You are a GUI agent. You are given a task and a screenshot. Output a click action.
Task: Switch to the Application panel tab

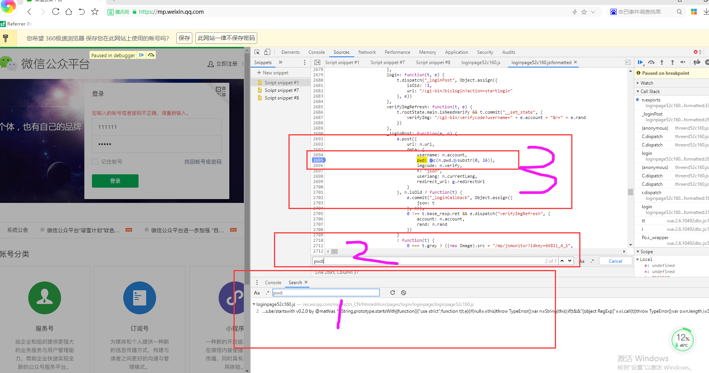456,52
